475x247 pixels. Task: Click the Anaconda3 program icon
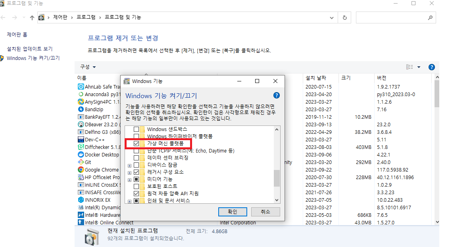coord(81,94)
